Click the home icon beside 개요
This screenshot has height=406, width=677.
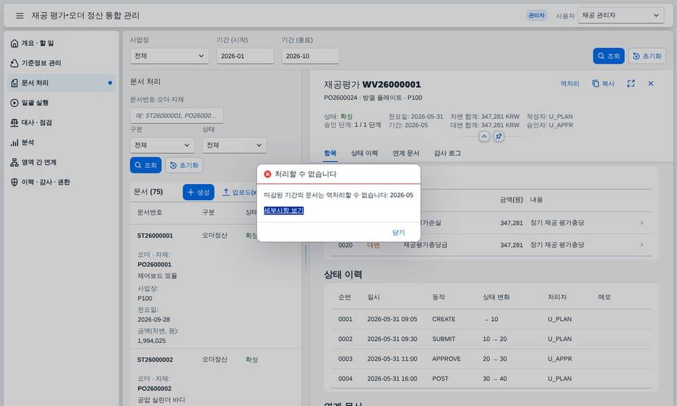click(14, 43)
